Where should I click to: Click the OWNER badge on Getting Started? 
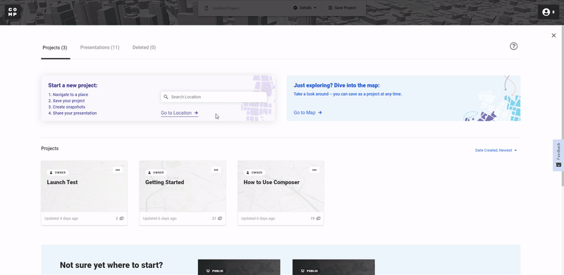[156, 173]
